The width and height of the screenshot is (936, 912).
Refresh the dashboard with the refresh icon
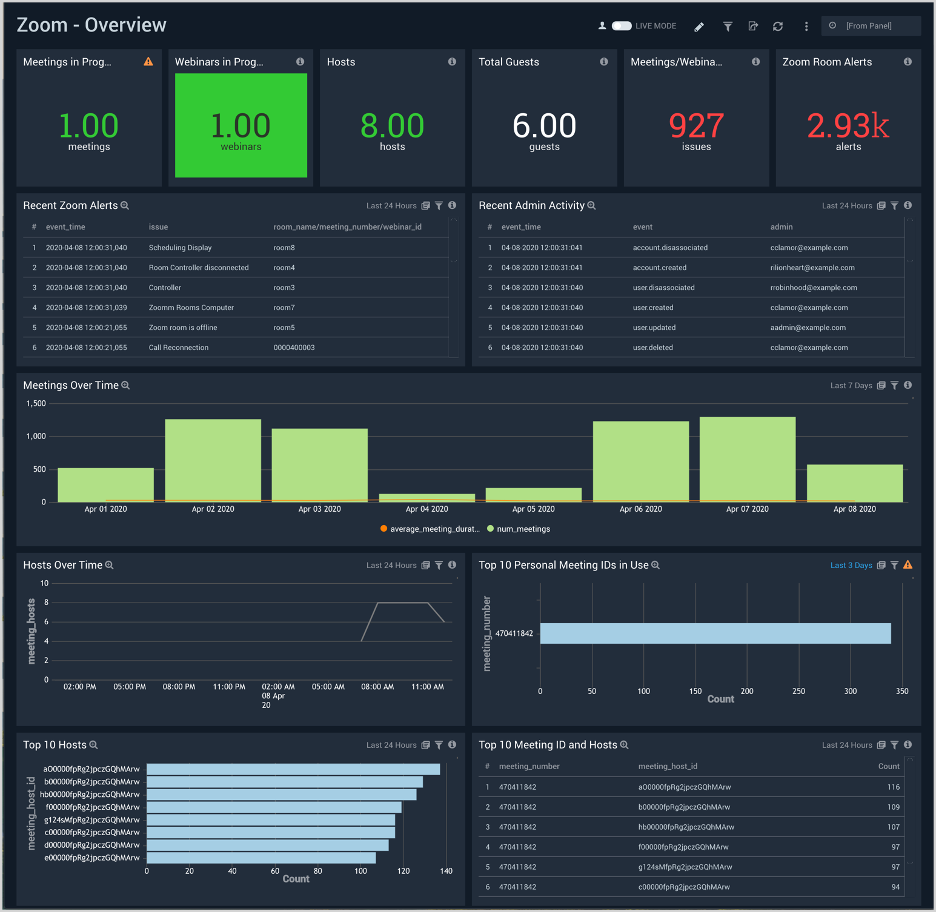tap(778, 27)
